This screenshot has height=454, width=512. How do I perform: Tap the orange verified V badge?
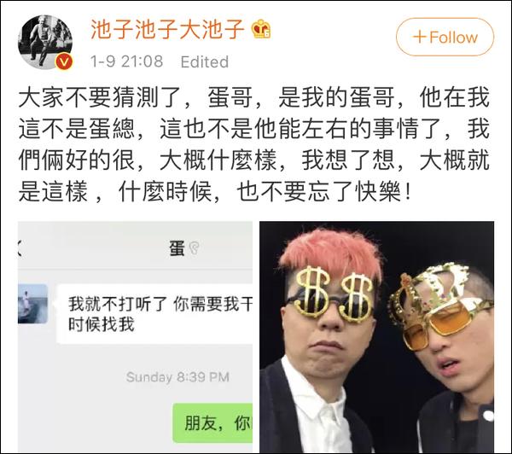[x=64, y=61]
